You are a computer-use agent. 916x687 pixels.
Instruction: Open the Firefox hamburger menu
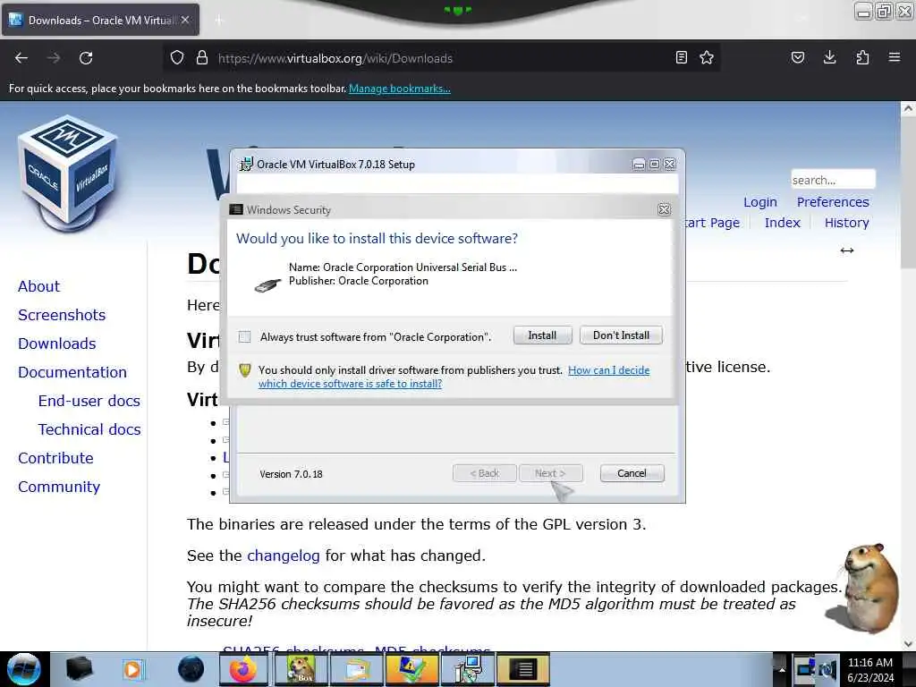pos(895,57)
